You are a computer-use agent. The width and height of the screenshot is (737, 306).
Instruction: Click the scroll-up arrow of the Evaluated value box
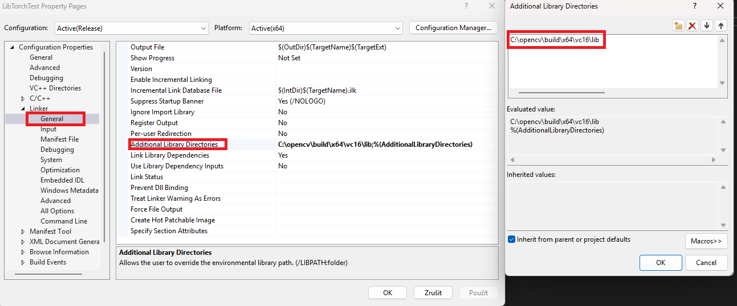pyautogui.click(x=723, y=122)
